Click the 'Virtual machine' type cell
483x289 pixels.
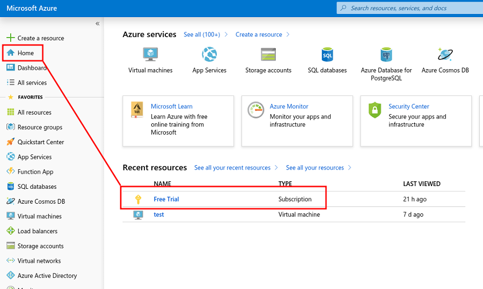[299, 214]
